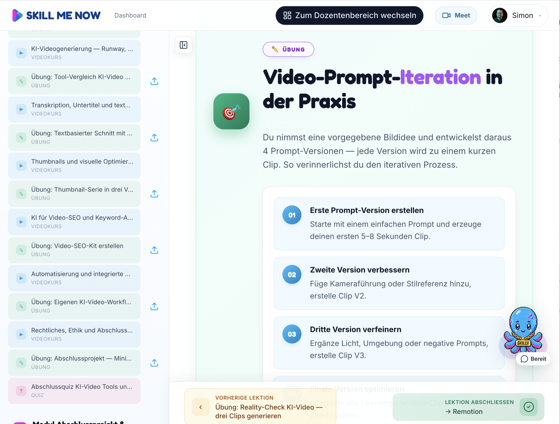Viewport: 560px width, 424px height.
Task: Go to previous lesson Reality-Check KI-Video
Action: [x=260, y=407]
